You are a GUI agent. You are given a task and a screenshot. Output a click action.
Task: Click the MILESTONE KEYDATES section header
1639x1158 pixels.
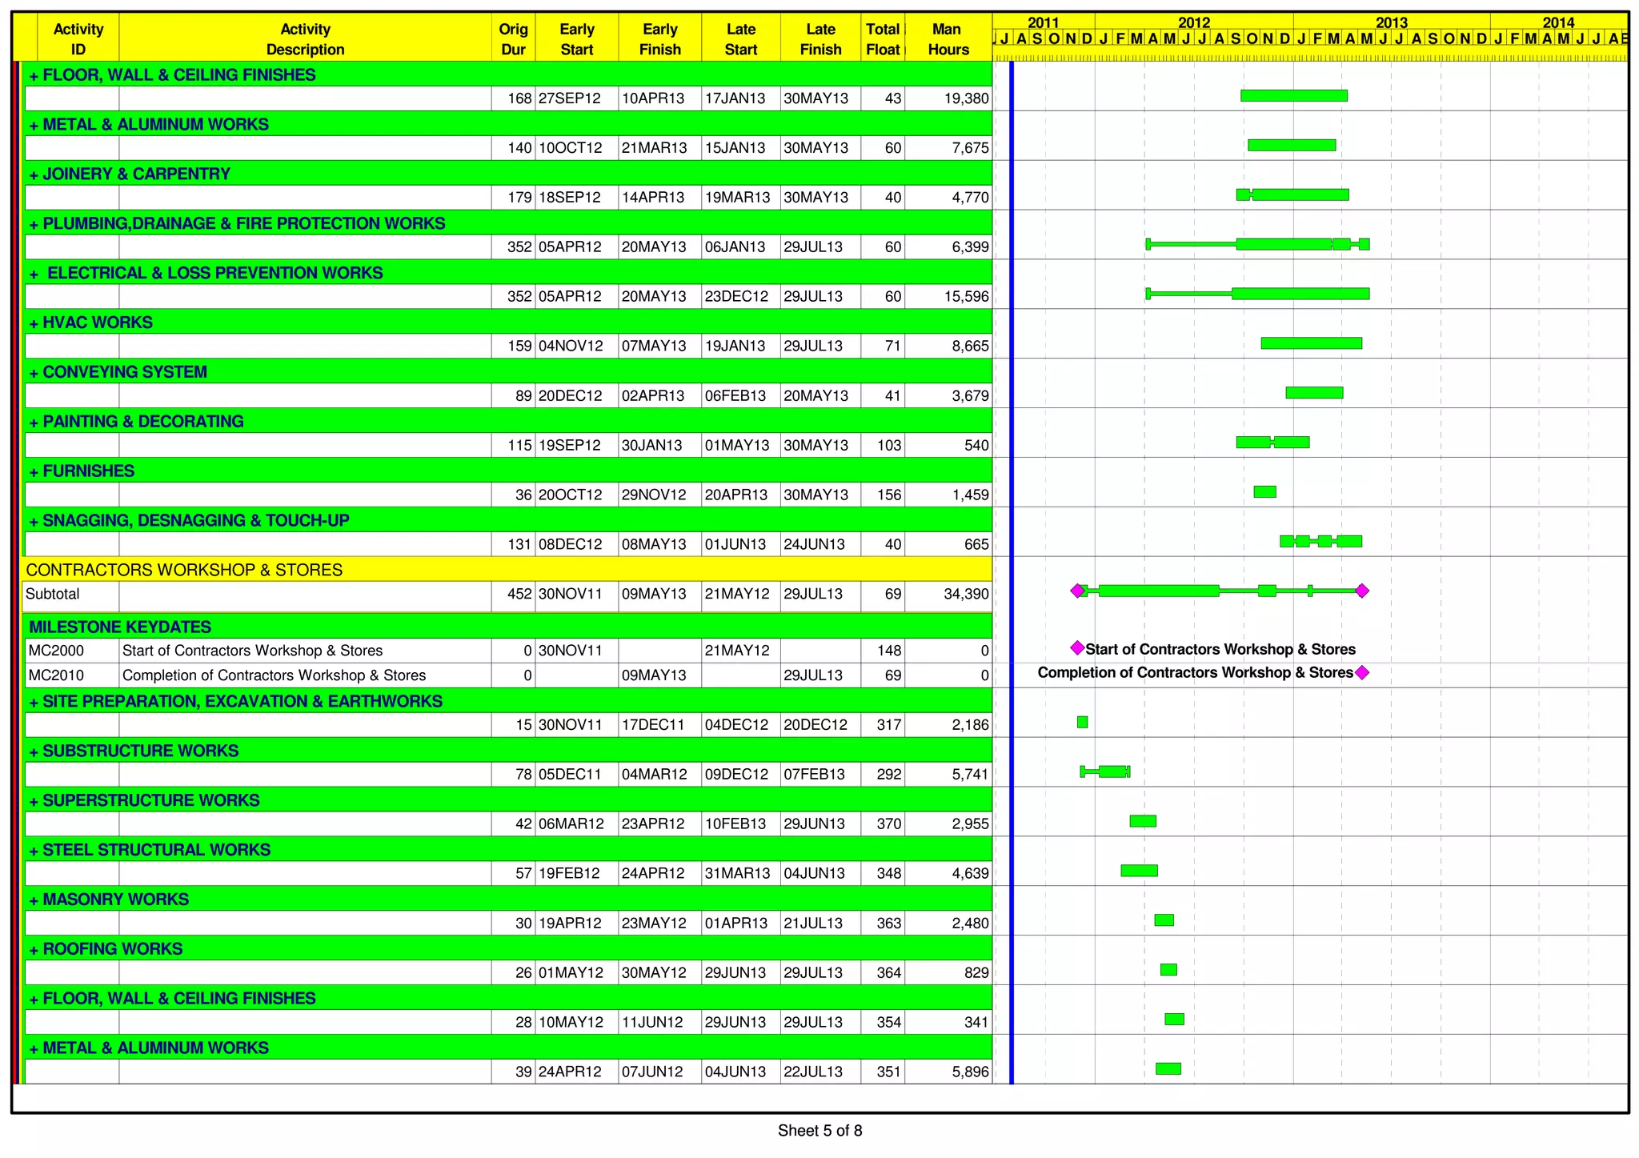click(x=508, y=627)
